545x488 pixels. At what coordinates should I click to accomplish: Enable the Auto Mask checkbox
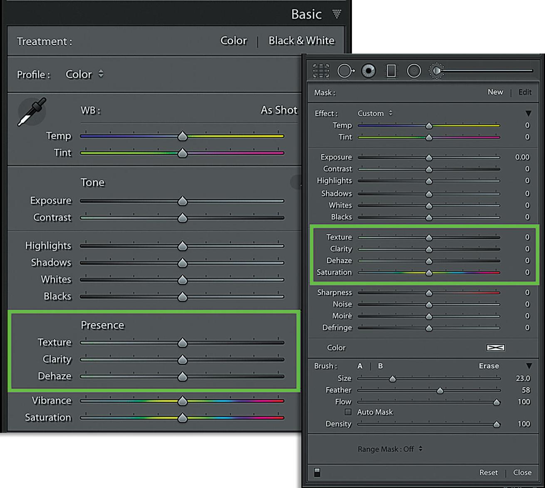point(348,412)
